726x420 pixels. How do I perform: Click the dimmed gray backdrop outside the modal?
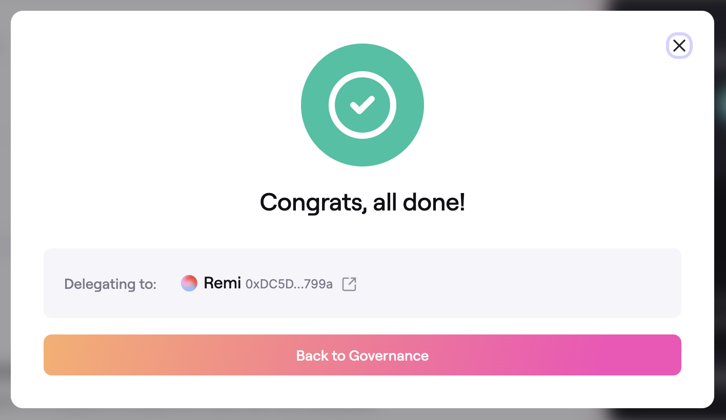[x=5, y=205]
